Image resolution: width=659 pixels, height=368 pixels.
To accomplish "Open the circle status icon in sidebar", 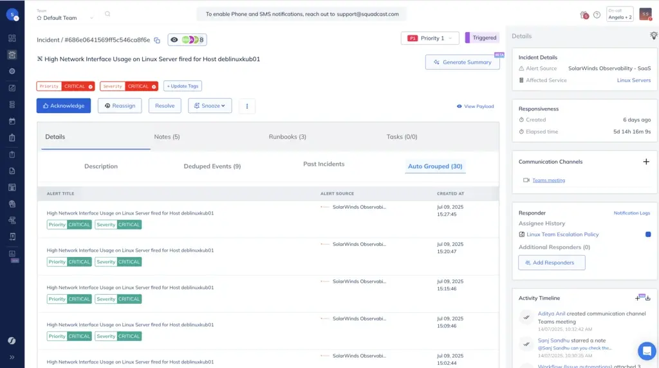I will [12, 71].
